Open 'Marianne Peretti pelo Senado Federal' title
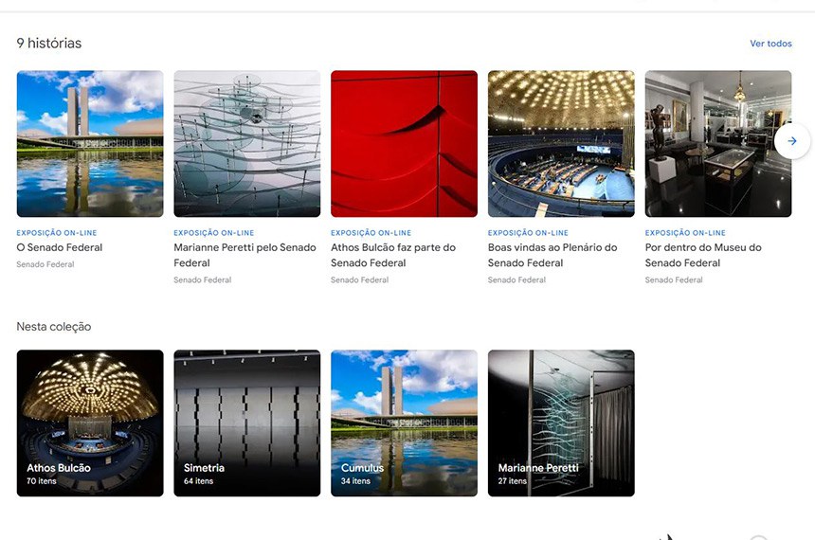This screenshot has width=815, height=540. 244,255
